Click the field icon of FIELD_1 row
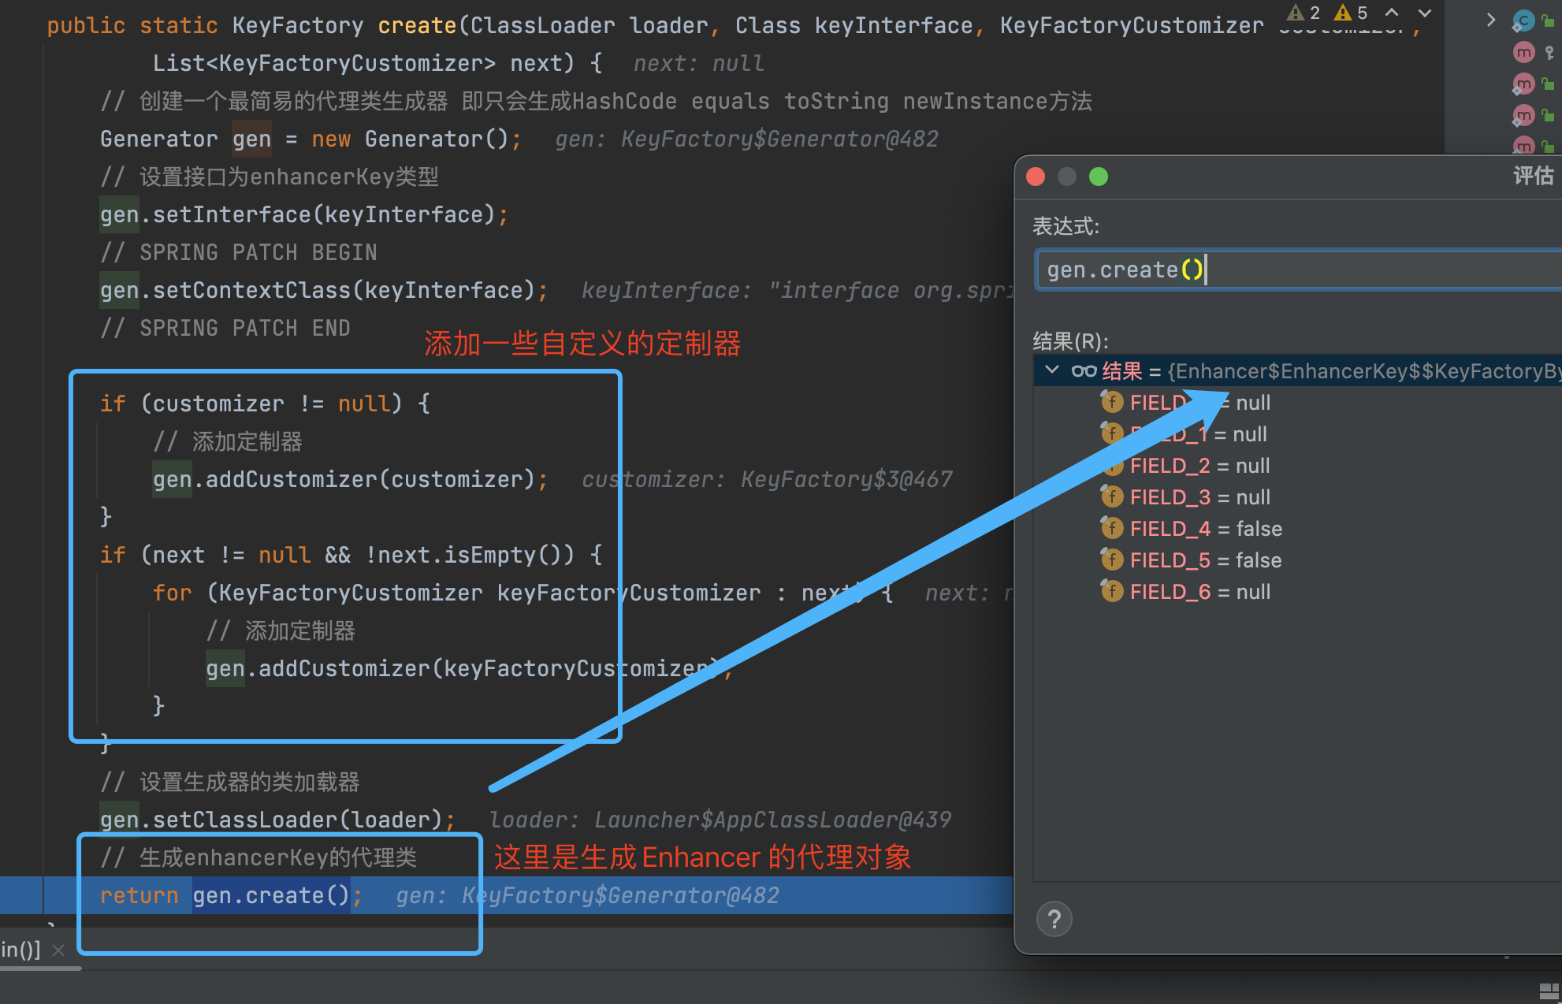Screen dimensions: 1562x1004 tap(1112, 434)
